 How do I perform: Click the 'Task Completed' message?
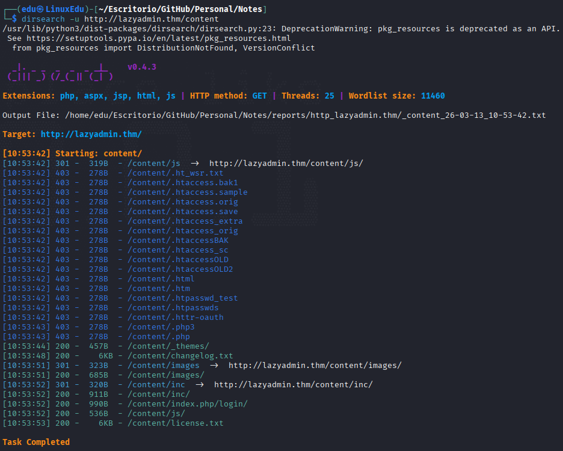click(x=36, y=442)
